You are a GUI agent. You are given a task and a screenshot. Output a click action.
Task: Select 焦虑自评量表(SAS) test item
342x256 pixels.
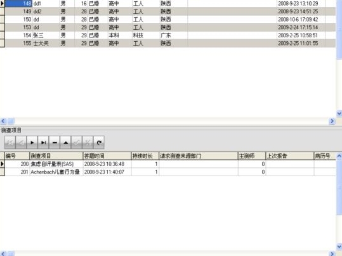point(56,164)
